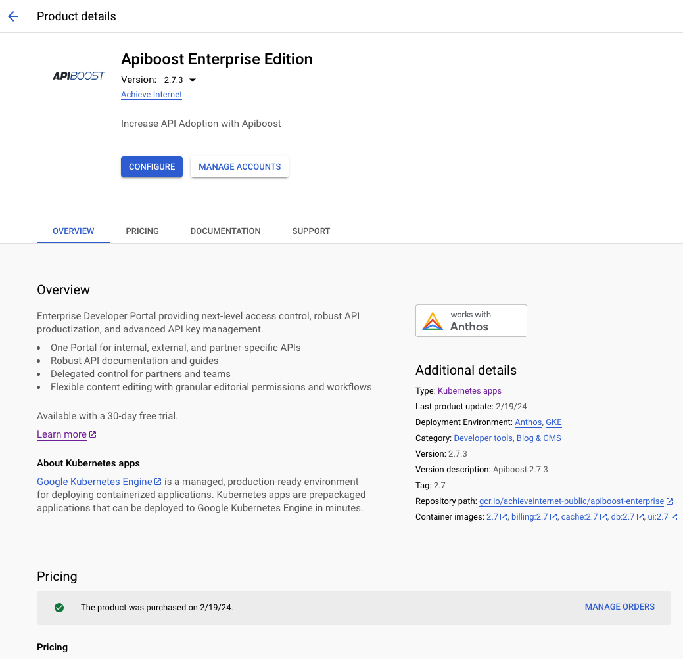Open Manage Orders link
Viewport: 683px width, 659px height.
tap(619, 607)
